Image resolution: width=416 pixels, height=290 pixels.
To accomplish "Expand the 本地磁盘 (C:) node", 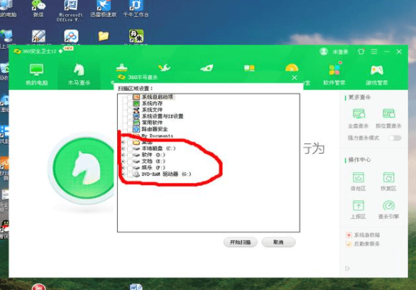I will [x=123, y=148].
